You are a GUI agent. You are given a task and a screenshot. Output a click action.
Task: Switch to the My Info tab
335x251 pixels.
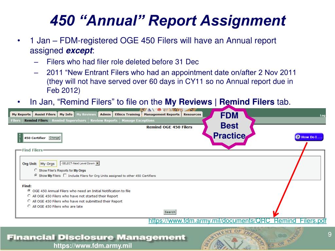(x=66, y=114)
